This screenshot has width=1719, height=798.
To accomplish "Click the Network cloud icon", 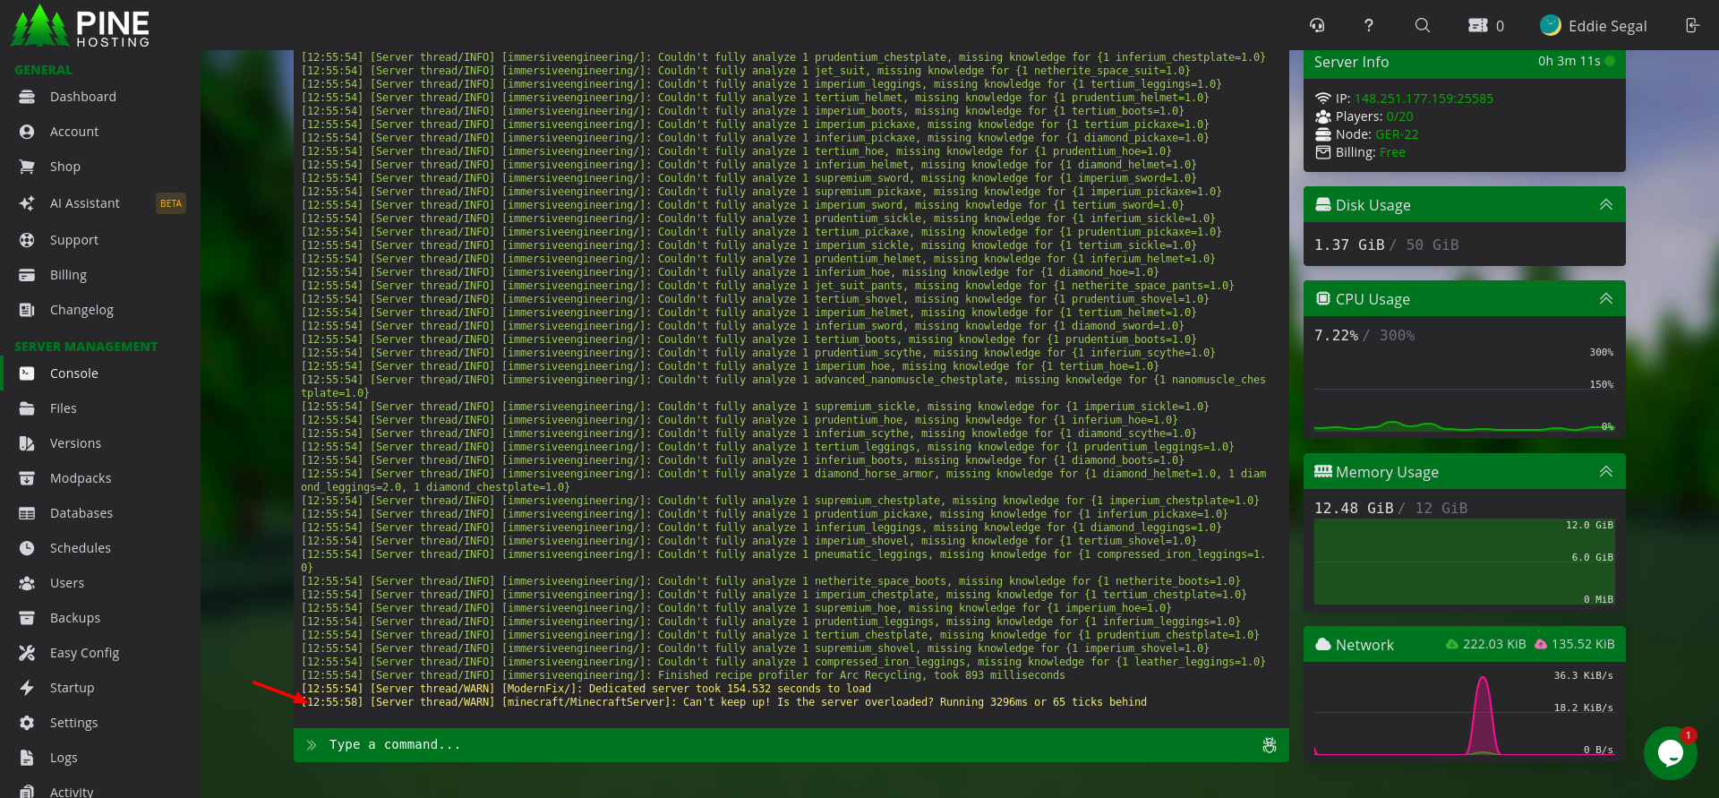I will pyautogui.click(x=1322, y=645).
